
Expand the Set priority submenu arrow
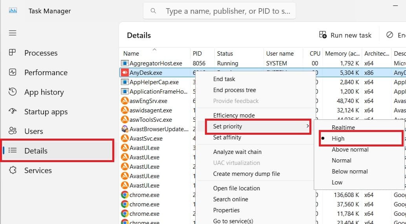(307, 126)
